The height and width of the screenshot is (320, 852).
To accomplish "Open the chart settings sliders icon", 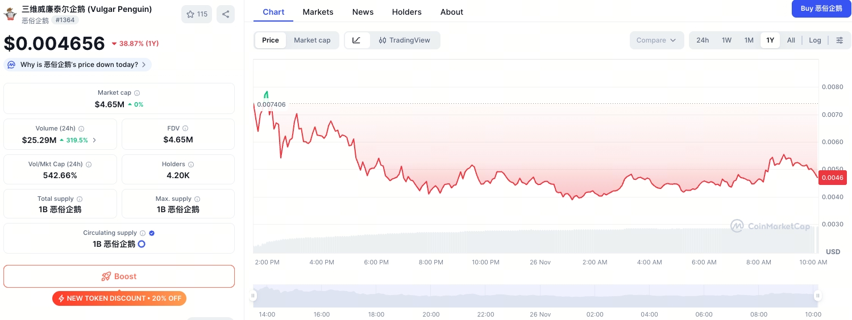I will click(x=839, y=40).
